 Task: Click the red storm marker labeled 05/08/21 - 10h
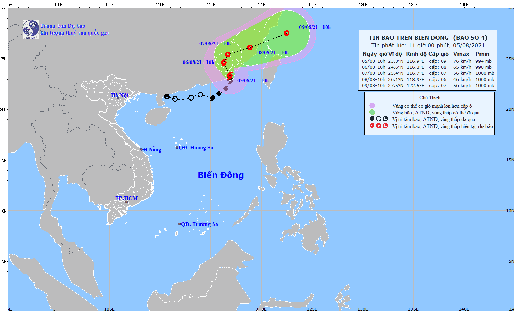(230, 75)
